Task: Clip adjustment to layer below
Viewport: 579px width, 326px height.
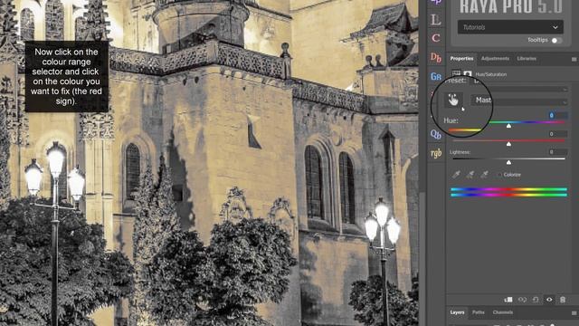Action: (508, 300)
